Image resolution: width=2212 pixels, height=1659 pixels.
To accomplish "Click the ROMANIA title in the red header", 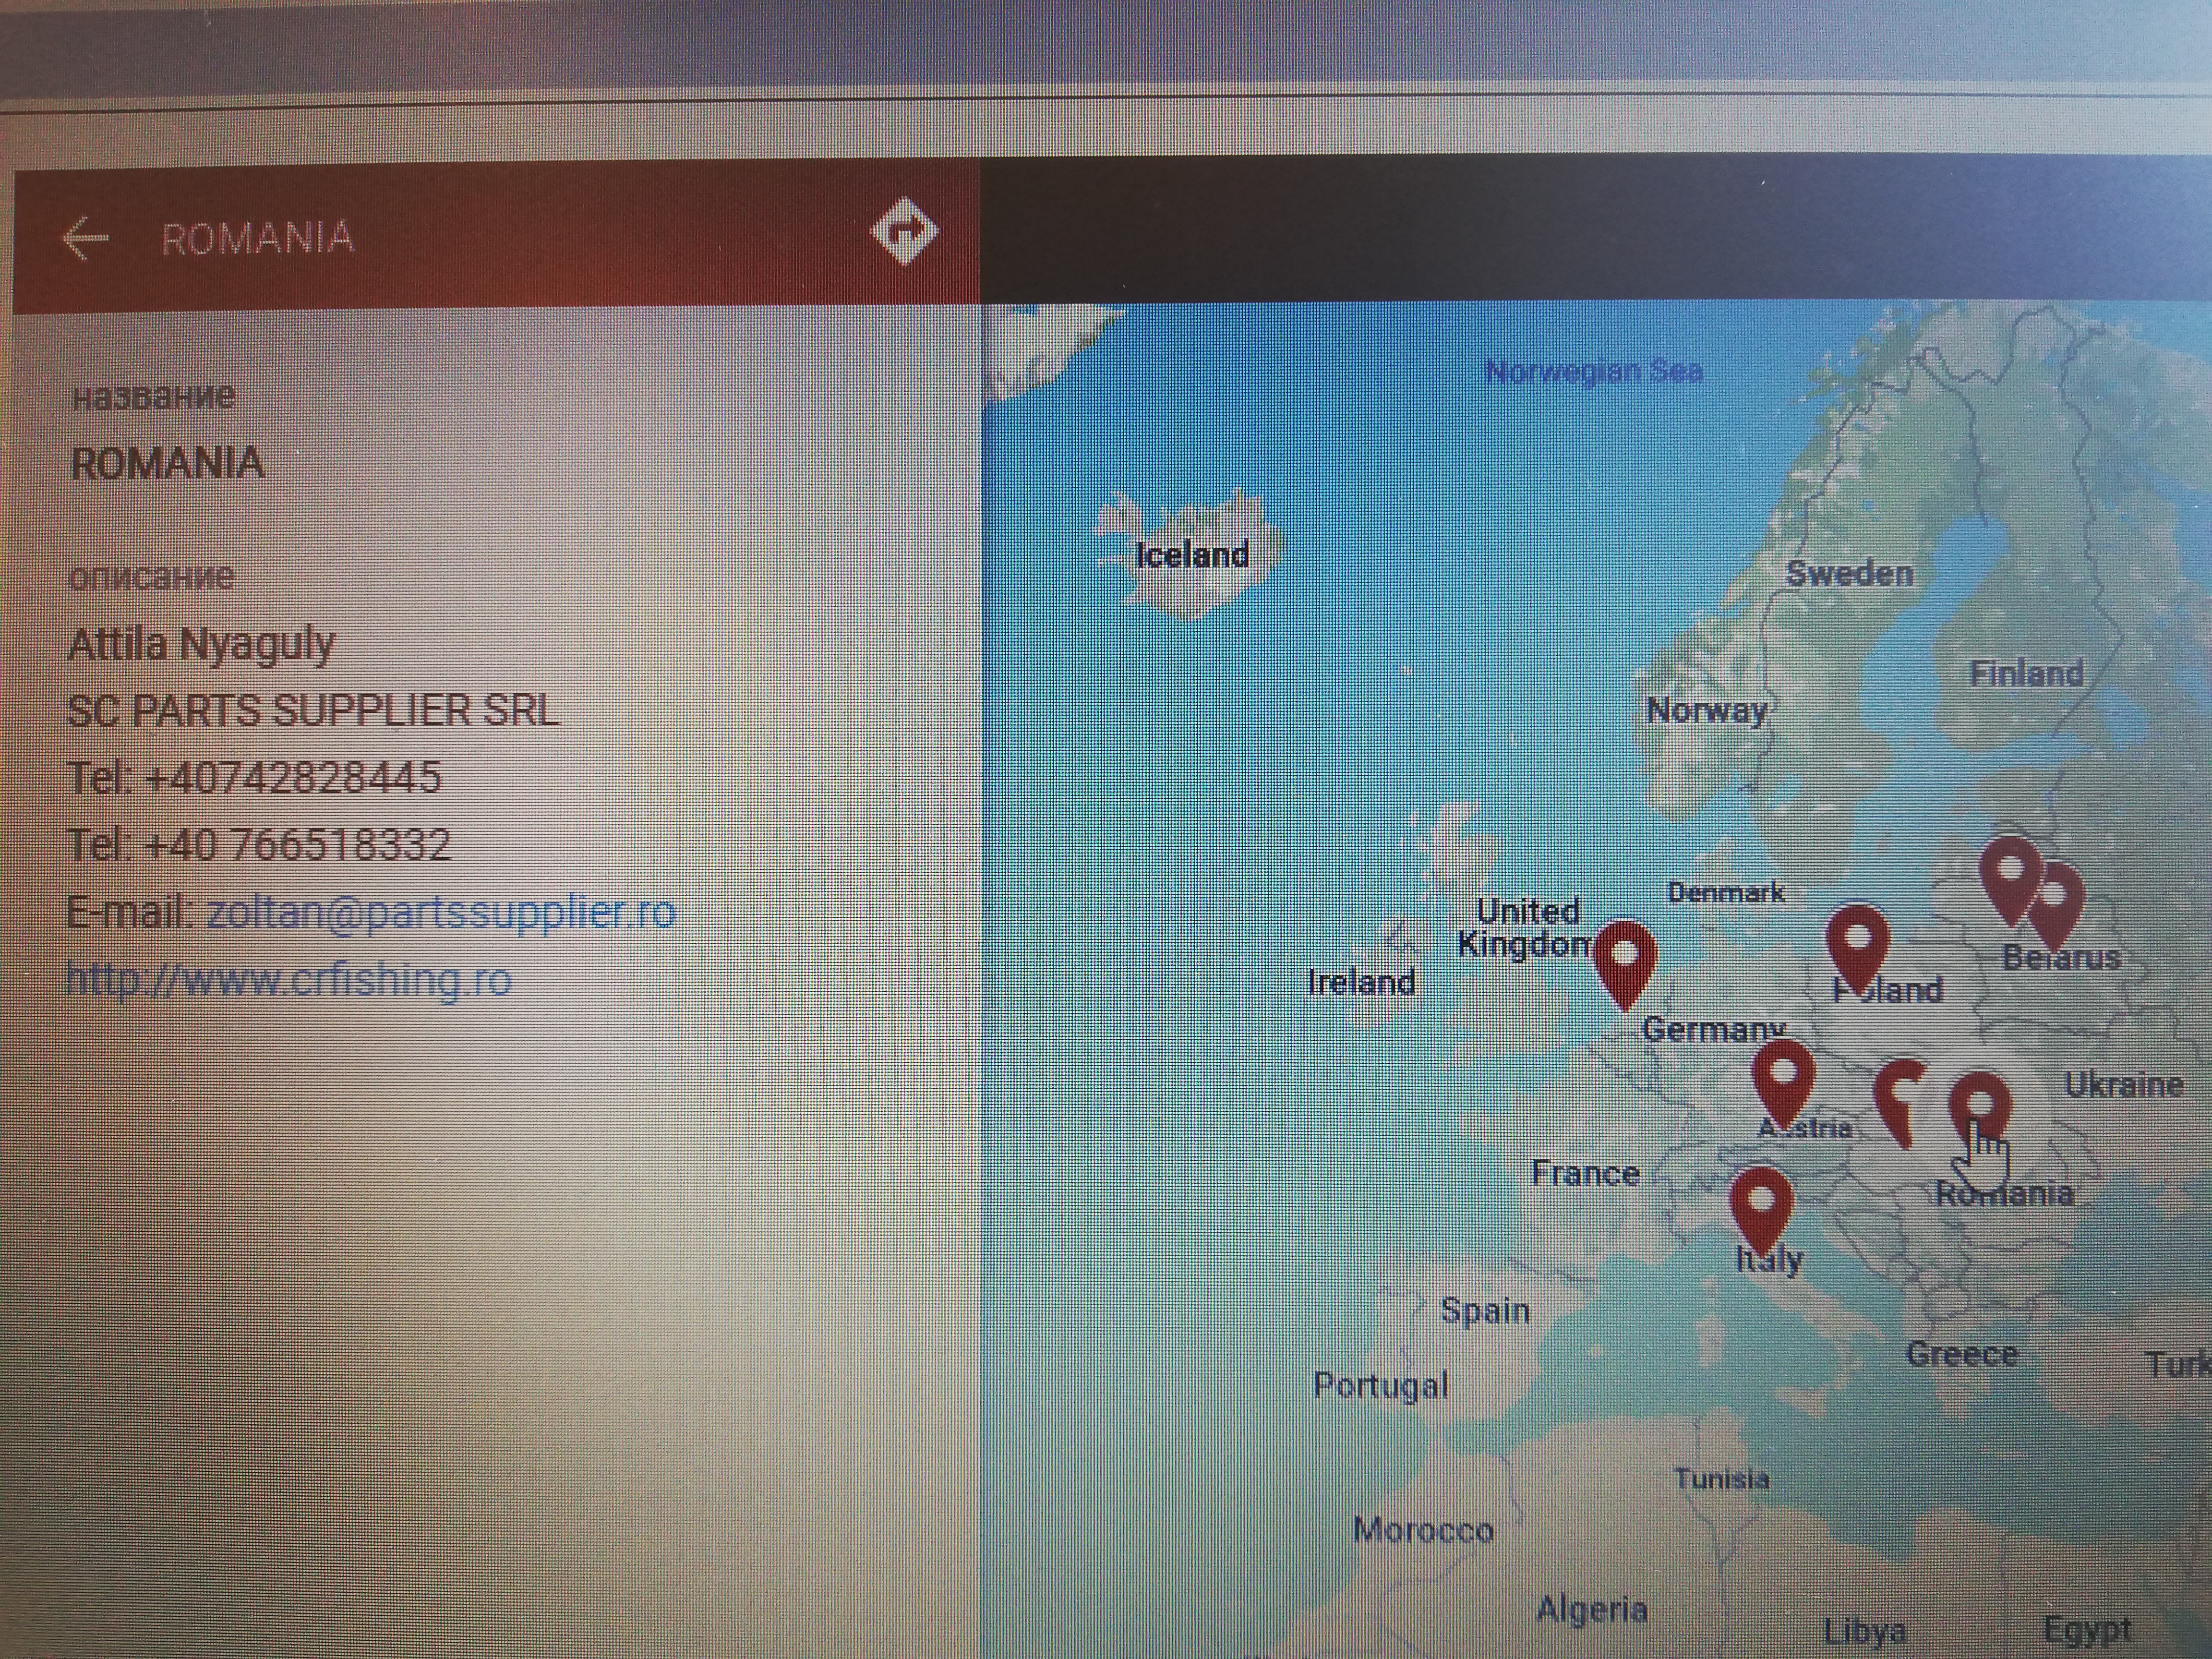I will pos(258,238).
